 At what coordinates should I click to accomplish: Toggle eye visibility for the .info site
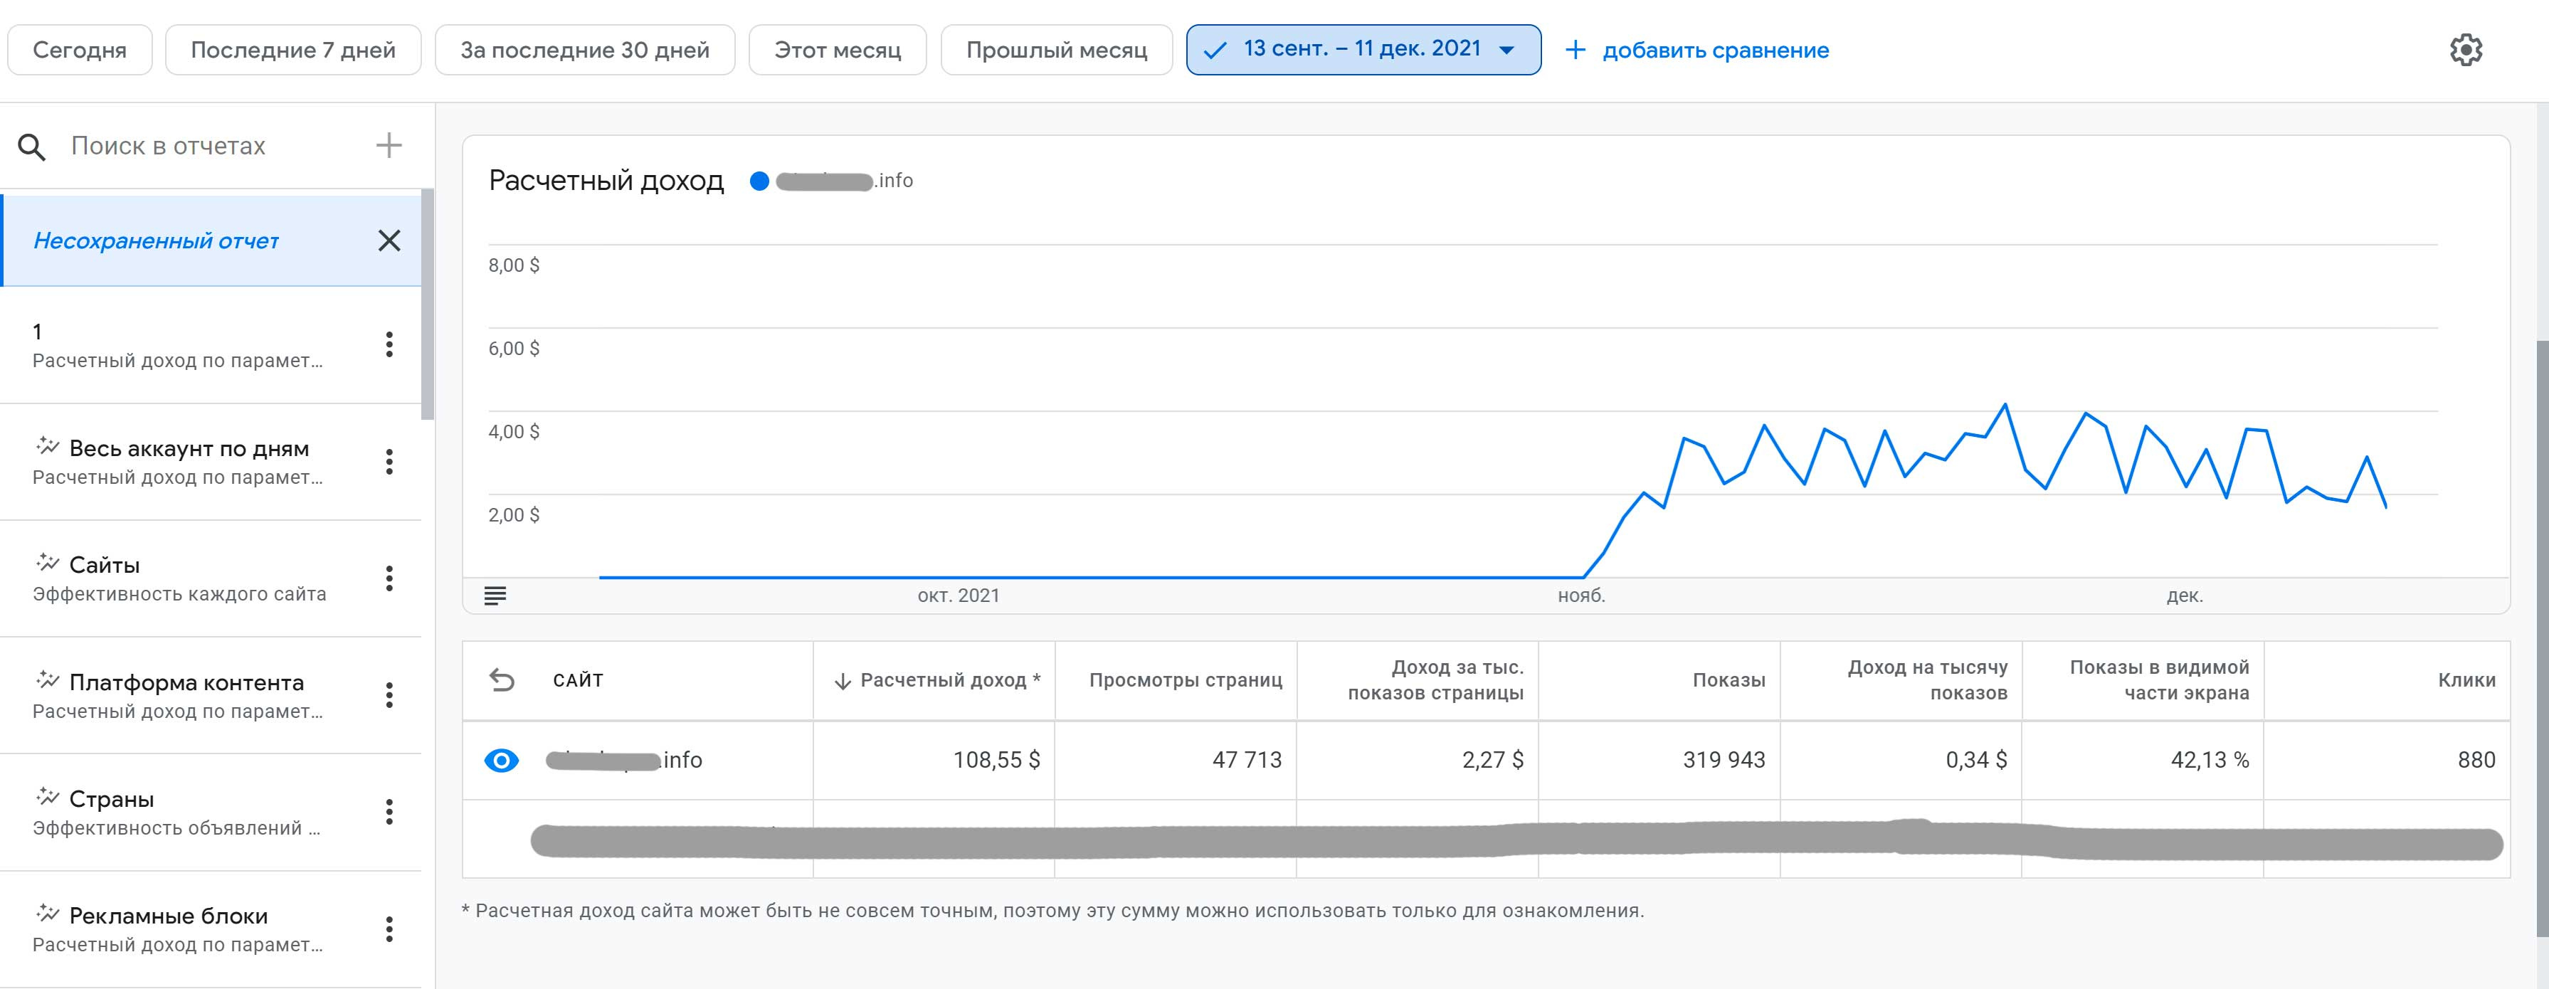click(502, 760)
